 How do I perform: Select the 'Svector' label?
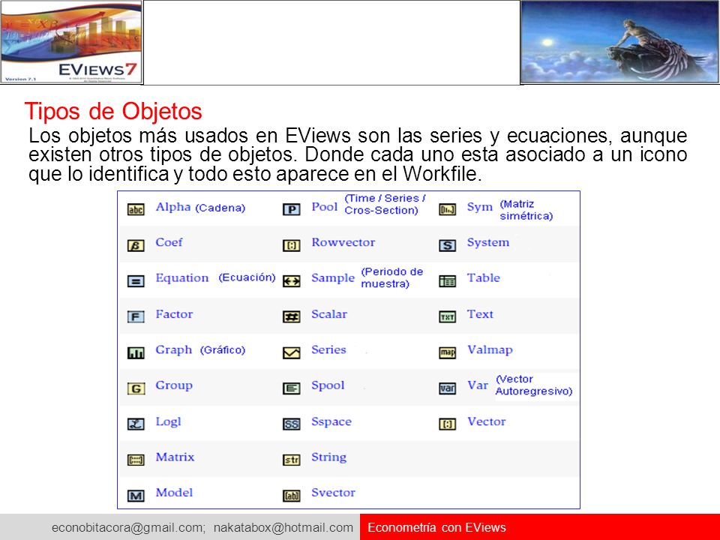tap(333, 492)
